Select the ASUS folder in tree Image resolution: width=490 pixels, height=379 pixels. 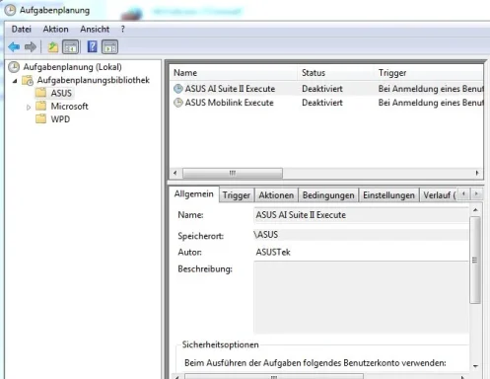(61, 93)
